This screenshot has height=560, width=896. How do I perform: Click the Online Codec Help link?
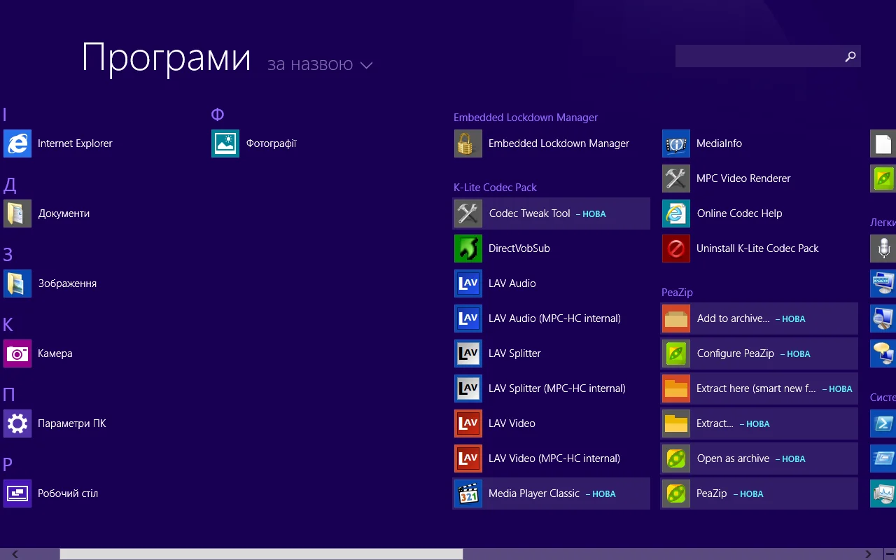pos(739,213)
